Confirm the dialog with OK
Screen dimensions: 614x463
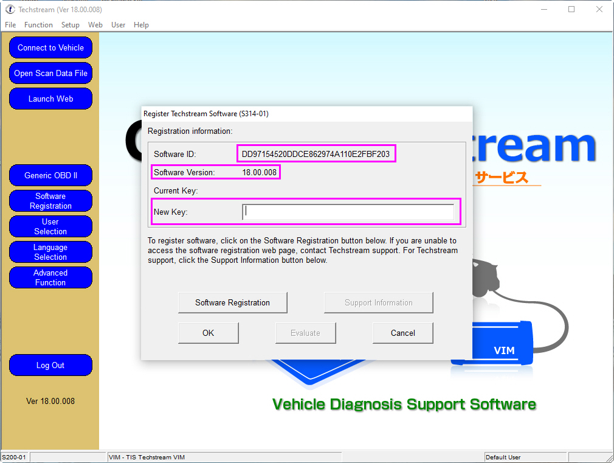209,333
